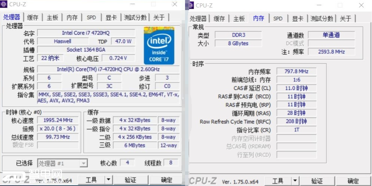The image size is (372, 186).
Task: Click channel value 单通道
Action: [x=331, y=35]
